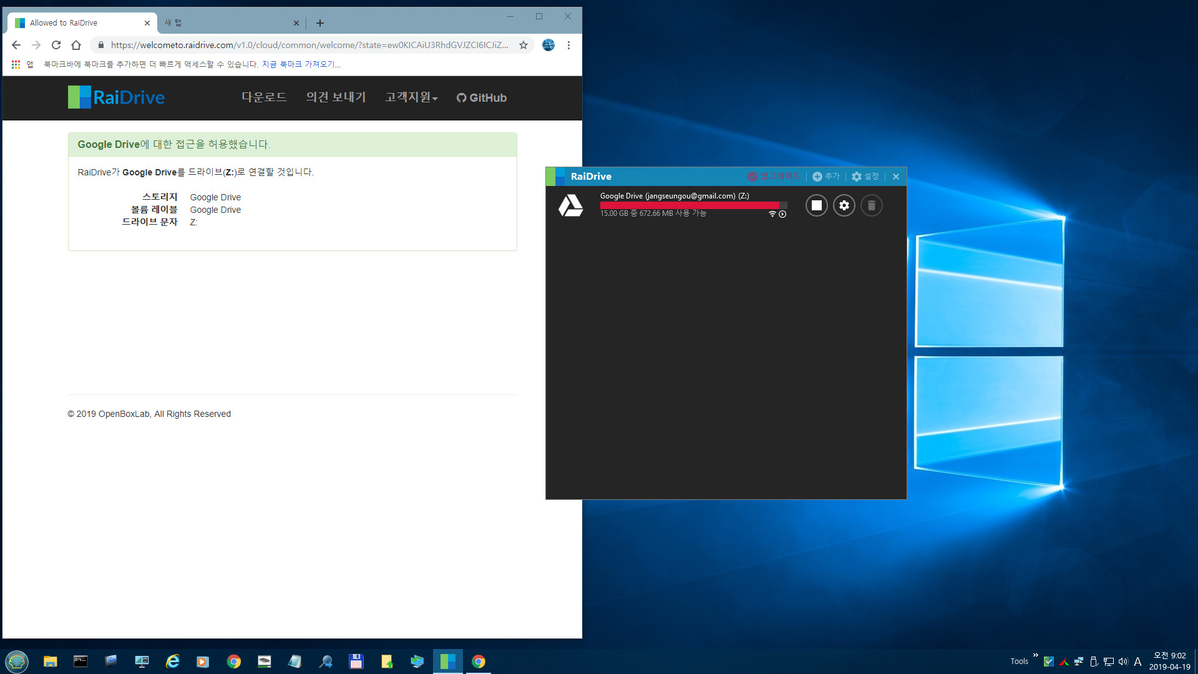Open the 다운로드 menu on RaiDrive page
Screen dimensions: 1198x674
[x=264, y=97]
